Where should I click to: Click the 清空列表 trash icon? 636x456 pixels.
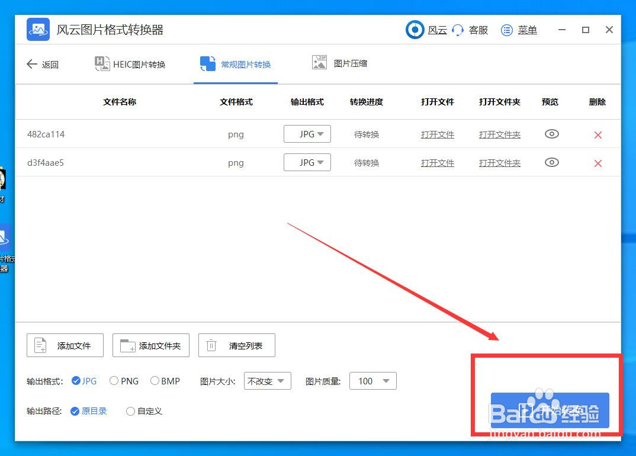coord(211,345)
